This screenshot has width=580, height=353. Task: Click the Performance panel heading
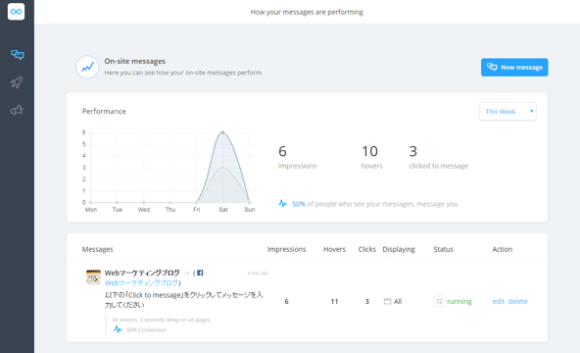click(x=104, y=111)
